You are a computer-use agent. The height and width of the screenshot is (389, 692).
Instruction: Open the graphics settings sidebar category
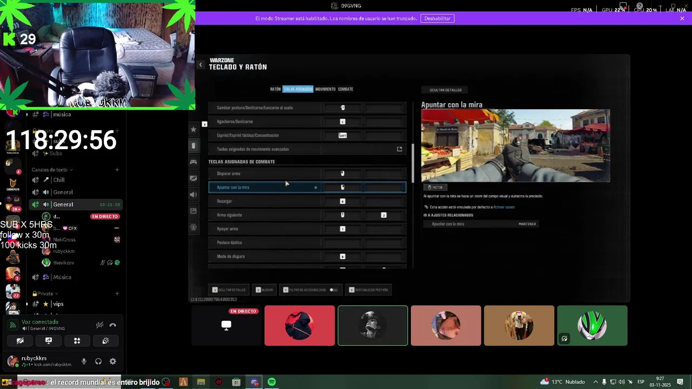tap(193, 178)
